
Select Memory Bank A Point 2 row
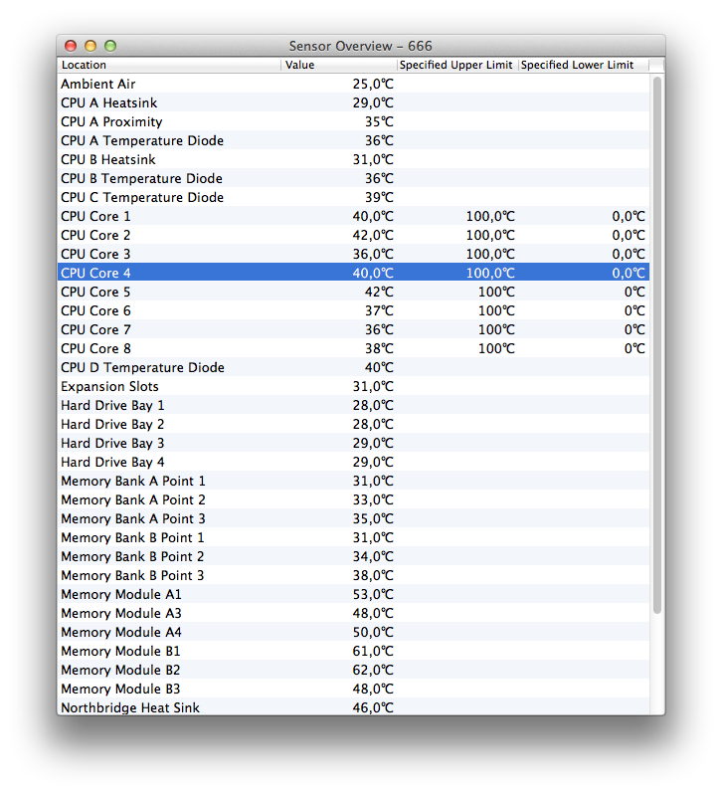pyautogui.click(x=353, y=499)
